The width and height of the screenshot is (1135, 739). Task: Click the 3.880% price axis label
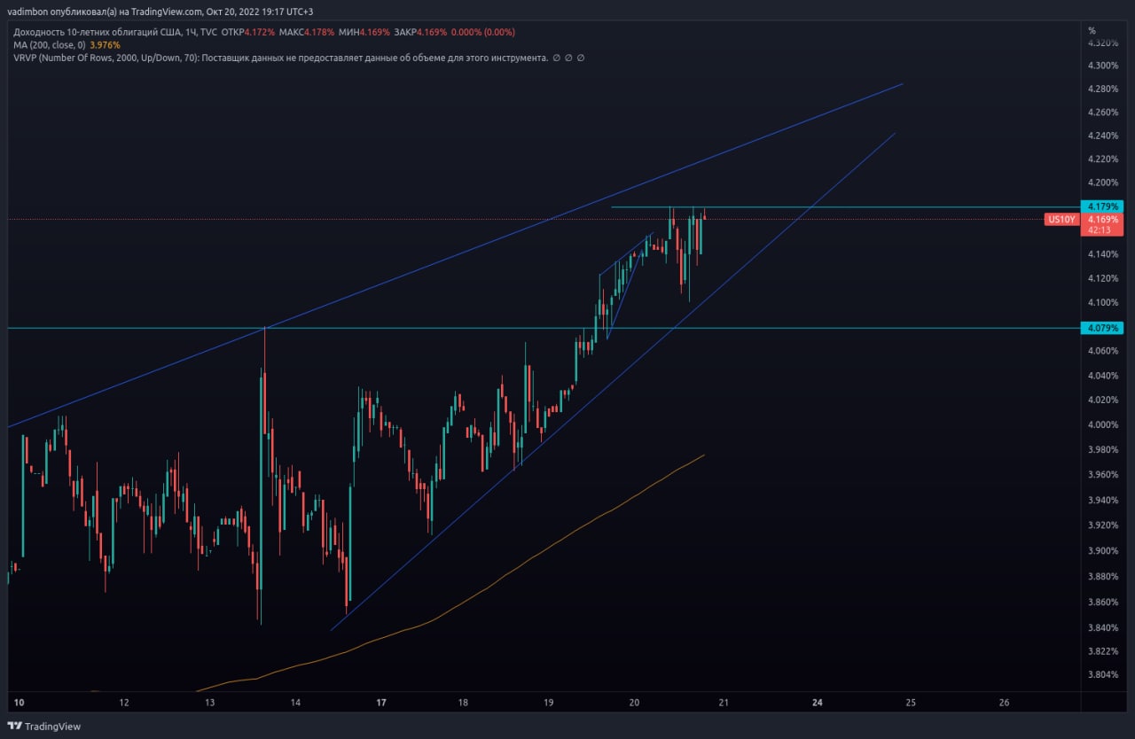tap(1102, 576)
